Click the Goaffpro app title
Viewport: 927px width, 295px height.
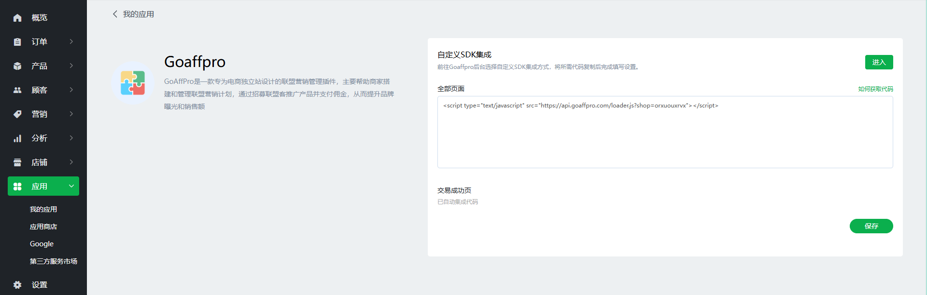195,62
